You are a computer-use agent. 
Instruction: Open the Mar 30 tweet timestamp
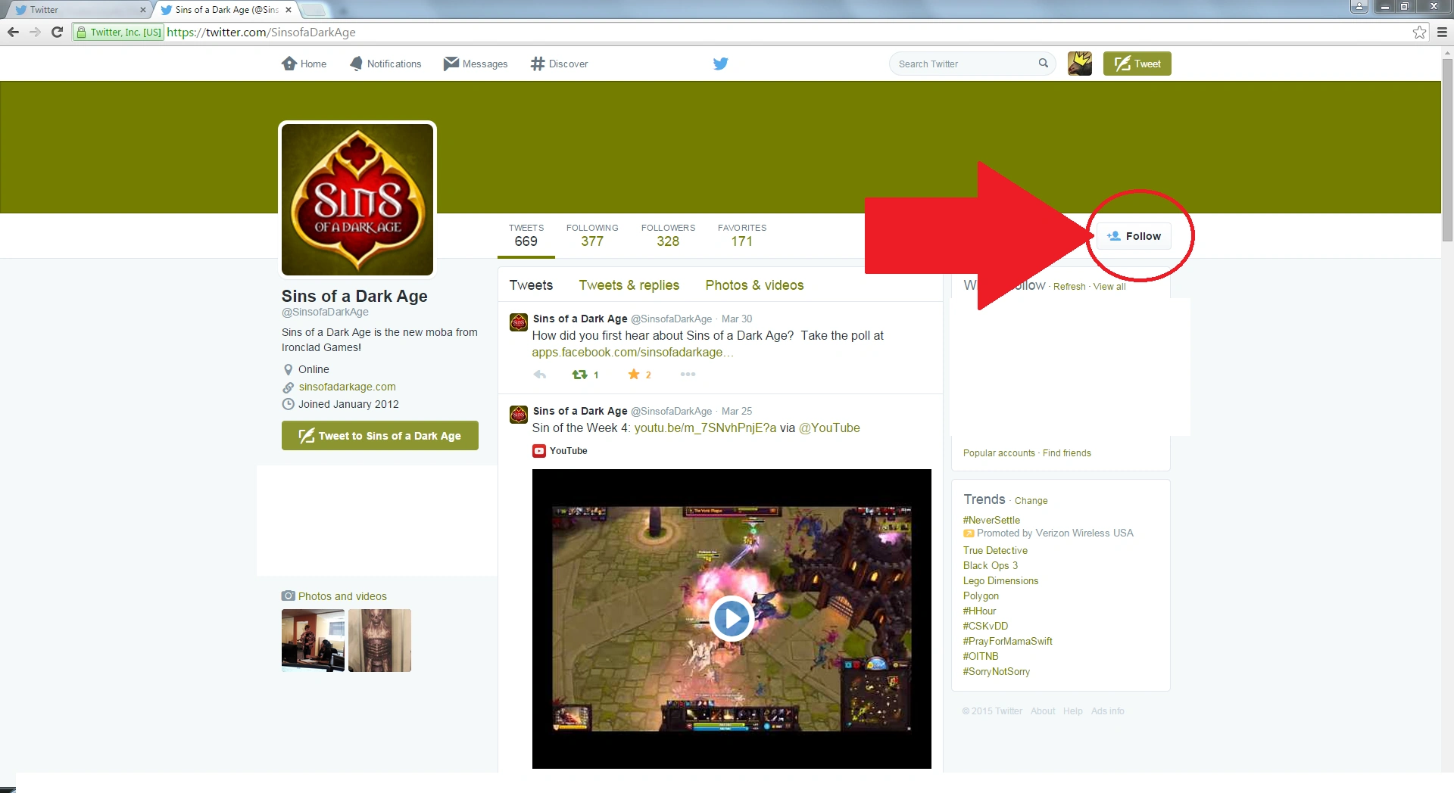737,319
